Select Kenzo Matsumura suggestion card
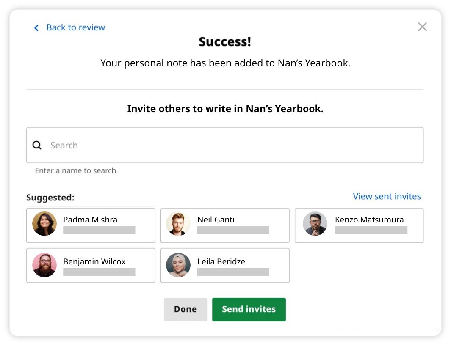 pos(359,225)
